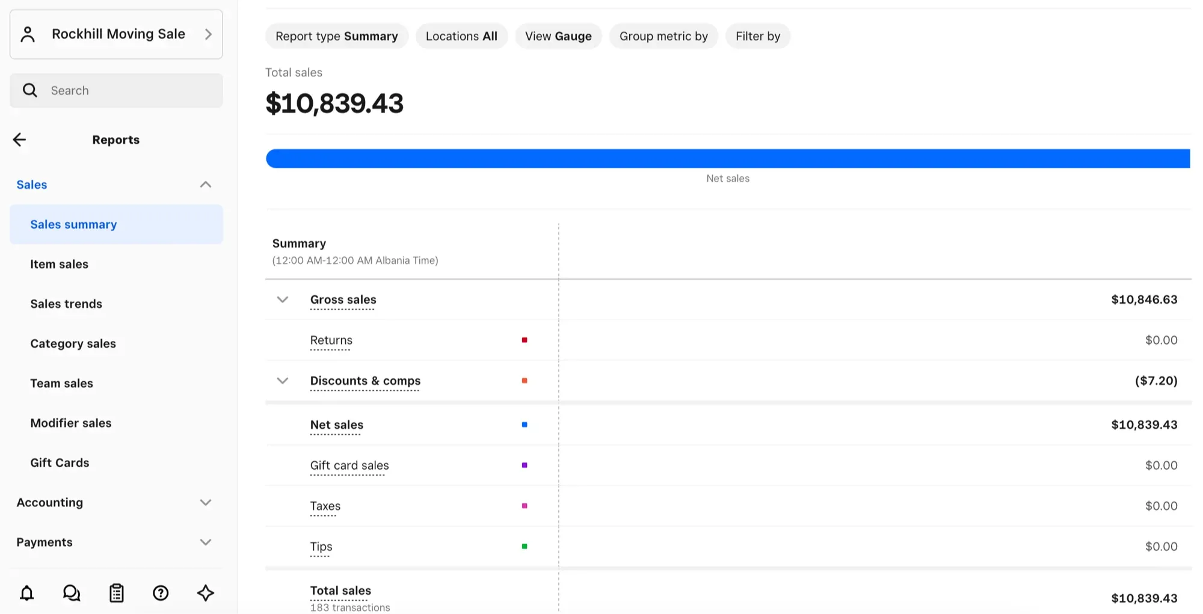Click the blue Net sales gauge bar

tap(727, 159)
